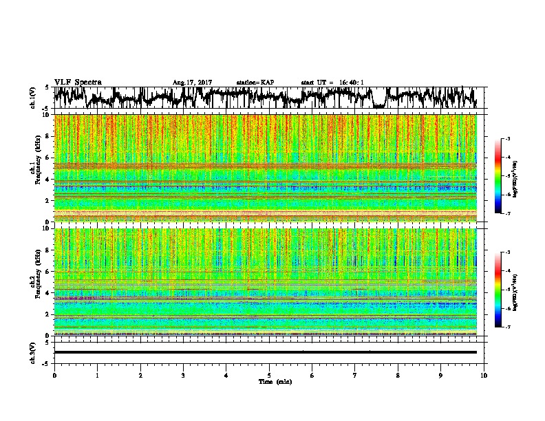
Task: Click time axis tick label "8"
Action: point(398,375)
